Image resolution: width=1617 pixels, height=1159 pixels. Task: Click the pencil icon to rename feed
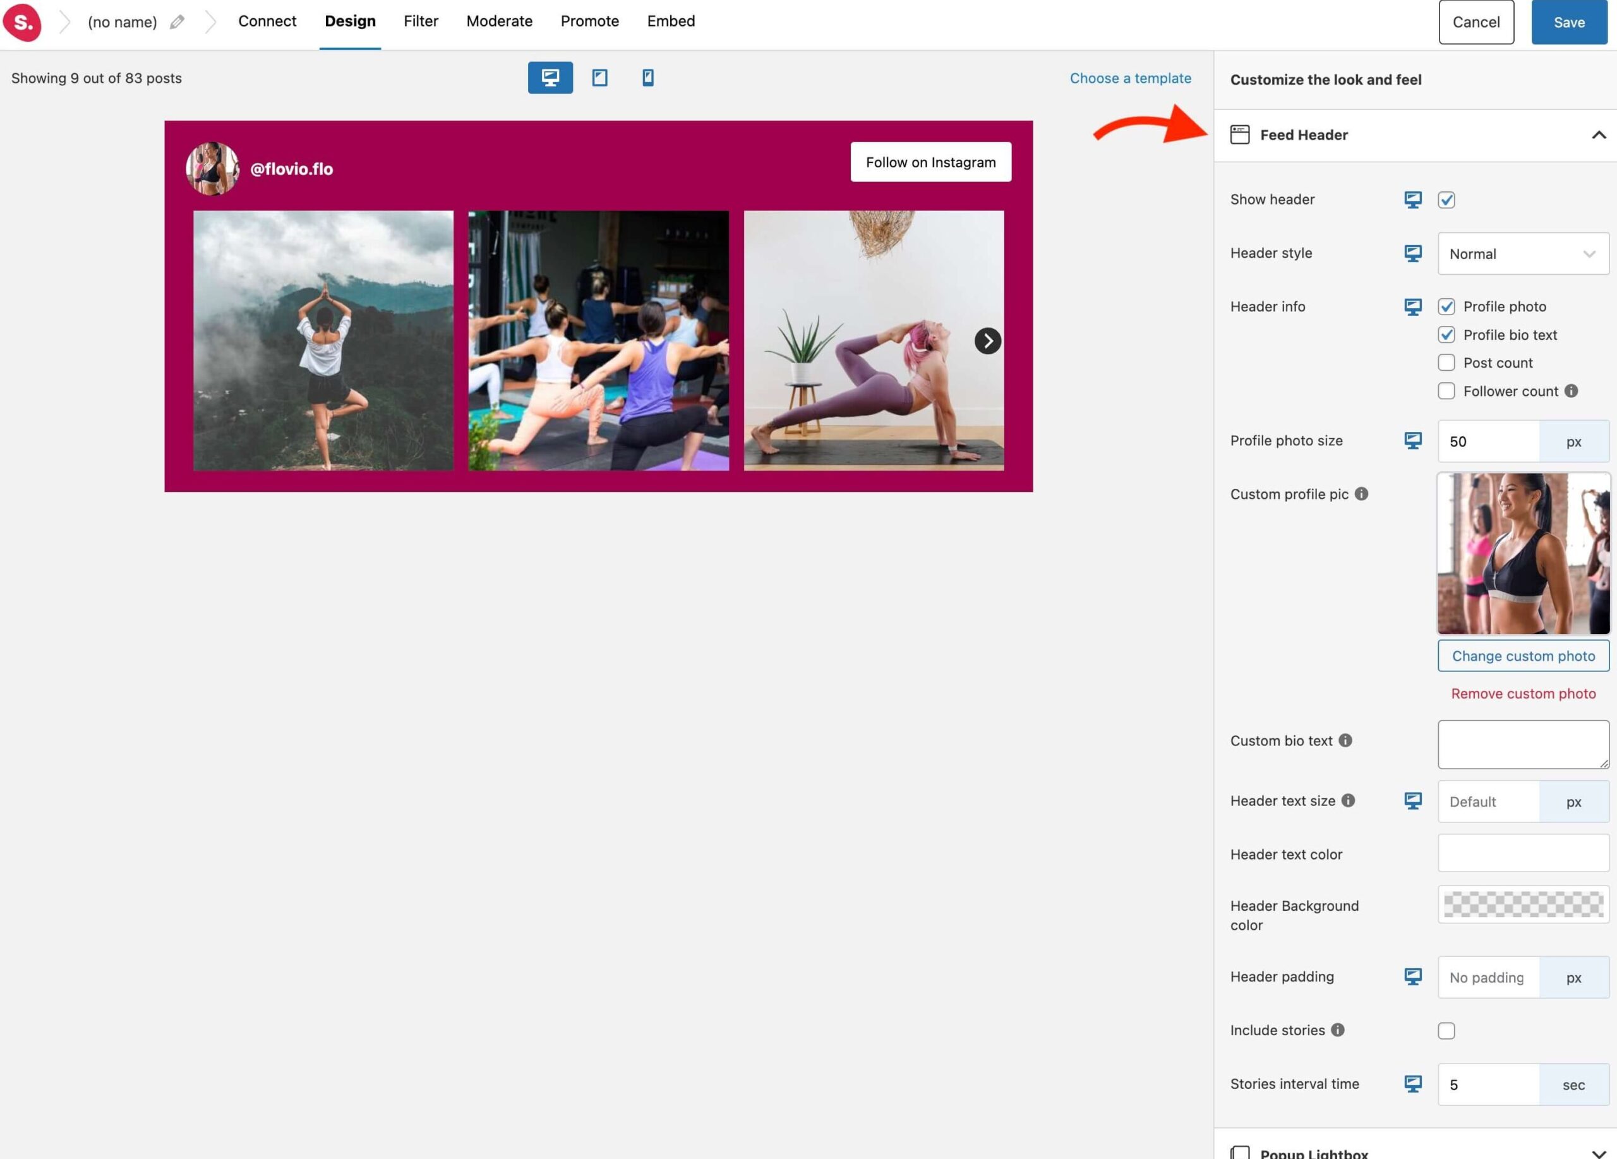(x=177, y=22)
